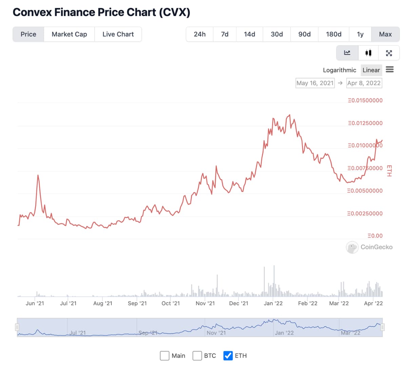Edit the May 16, 2021 start date
The width and height of the screenshot is (407, 368).
point(315,83)
